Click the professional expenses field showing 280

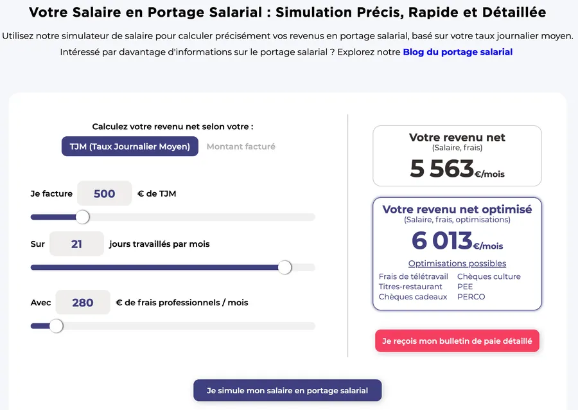click(83, 303)
